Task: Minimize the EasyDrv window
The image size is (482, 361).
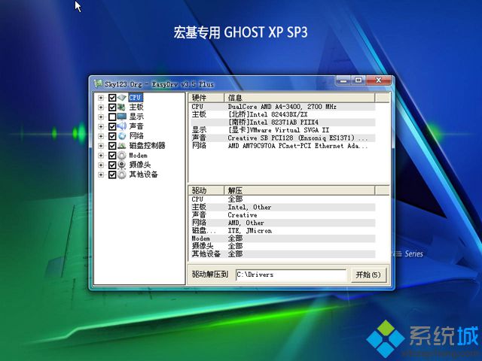Action: (x=343, y=80)
